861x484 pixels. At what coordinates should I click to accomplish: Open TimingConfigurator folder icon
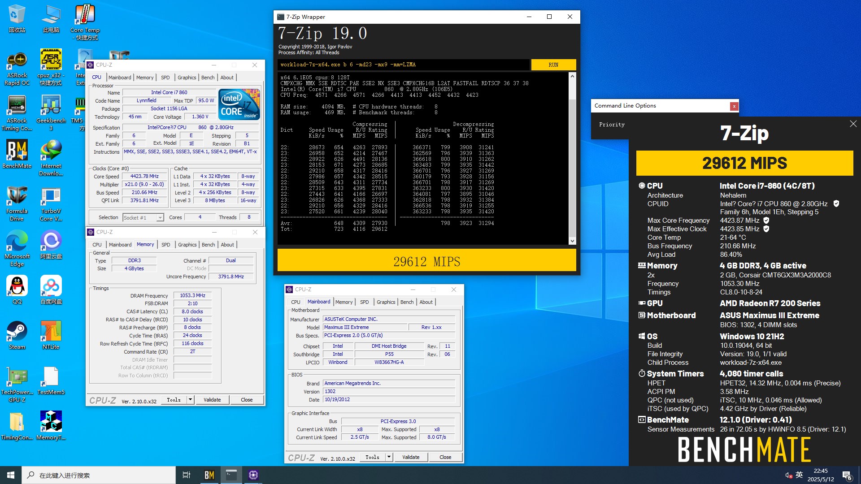[x=17, y=426]
